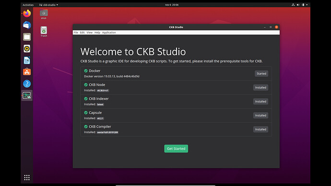
Task: Click the Docker Started button
Action: (261, 74)
